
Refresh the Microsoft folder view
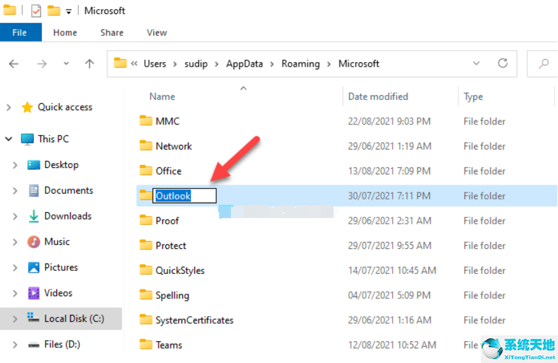tap(502, 63)
